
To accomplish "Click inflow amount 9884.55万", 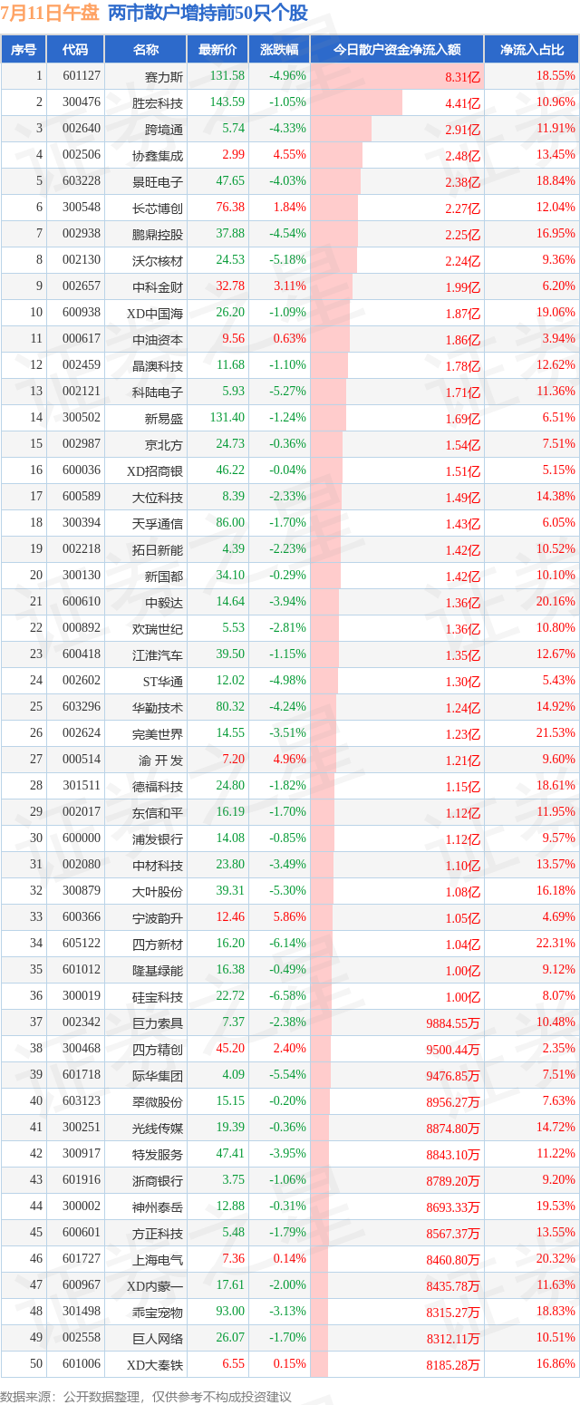I will 451,1024.
